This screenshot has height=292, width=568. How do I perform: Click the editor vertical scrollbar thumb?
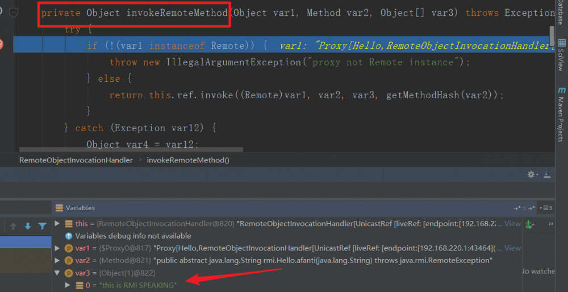click(x=552, y=36)
